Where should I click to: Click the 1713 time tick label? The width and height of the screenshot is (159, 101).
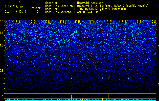(x=48, y=22)
